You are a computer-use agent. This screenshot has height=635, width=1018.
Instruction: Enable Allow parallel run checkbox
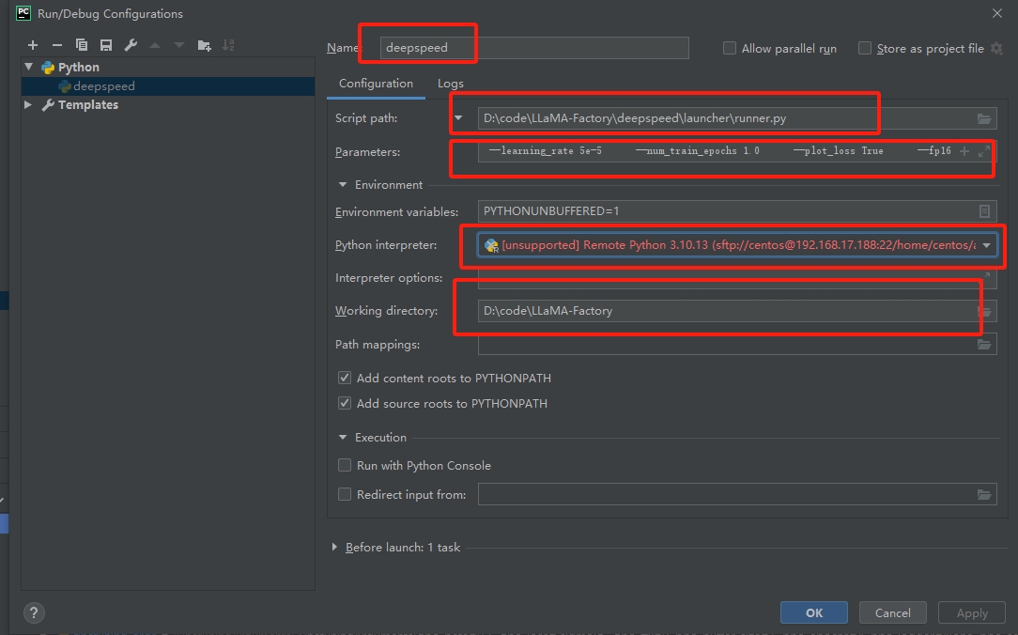[x=730, y=49]
